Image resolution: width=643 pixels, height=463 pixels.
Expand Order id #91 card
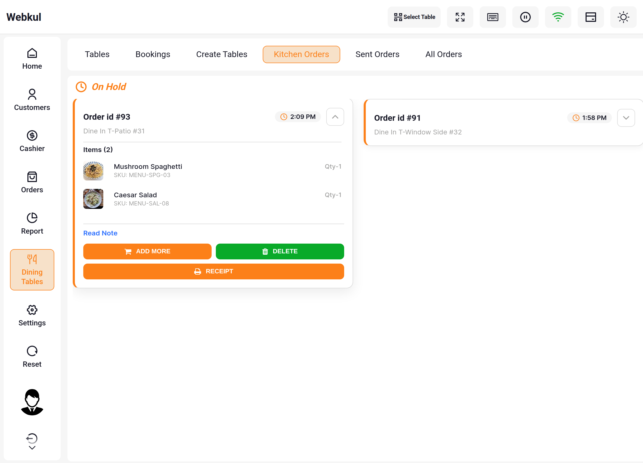(x=626, y=118)
